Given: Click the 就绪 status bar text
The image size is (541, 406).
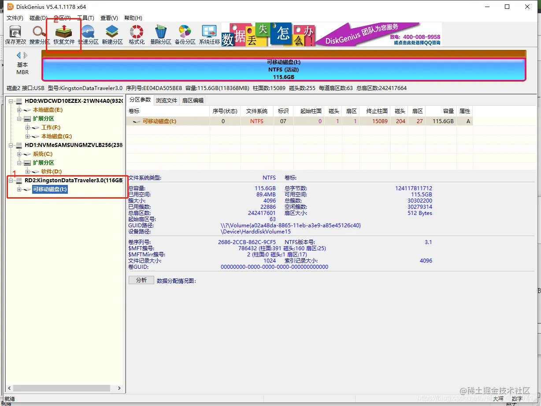Looking at the screenshot, I should click(10, 399).
